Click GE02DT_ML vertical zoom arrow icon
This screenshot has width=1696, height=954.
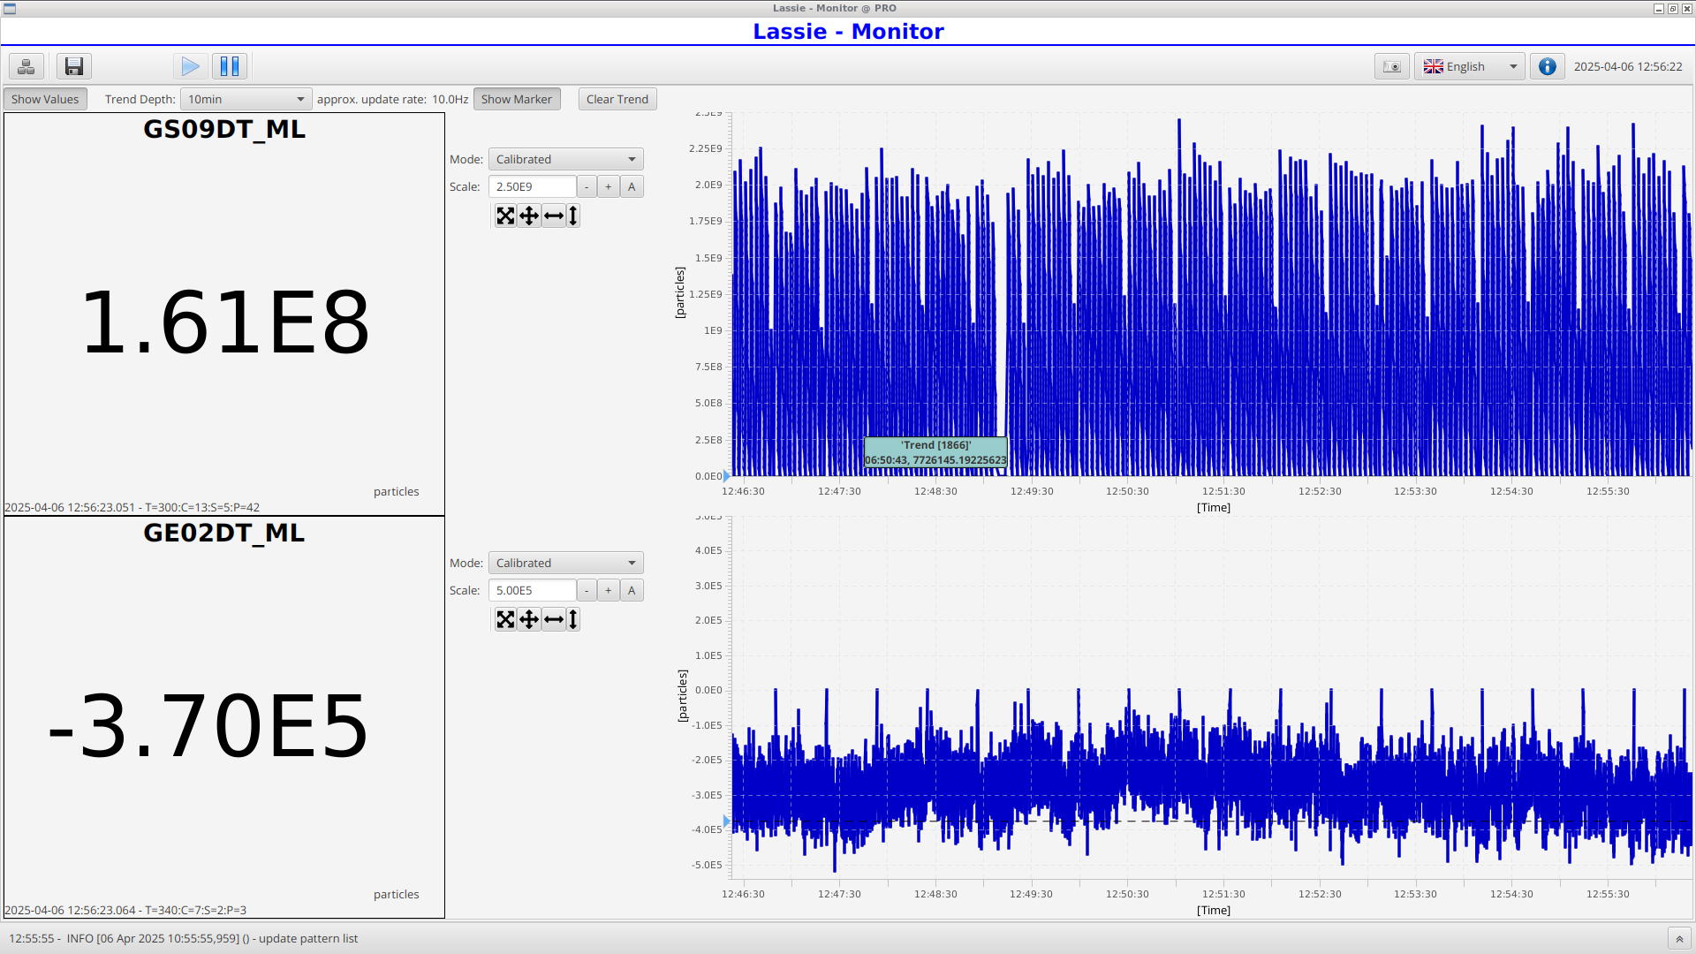click(573, 619)
